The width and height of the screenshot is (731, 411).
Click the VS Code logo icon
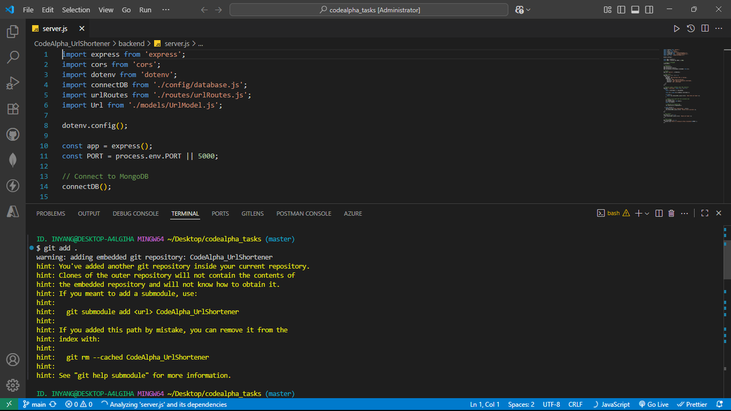(10, 10)
